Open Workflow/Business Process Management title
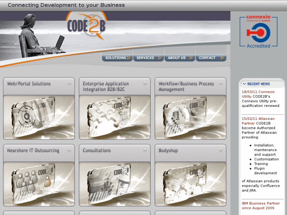Screen dimensions: 287x215 click(186, 86)
